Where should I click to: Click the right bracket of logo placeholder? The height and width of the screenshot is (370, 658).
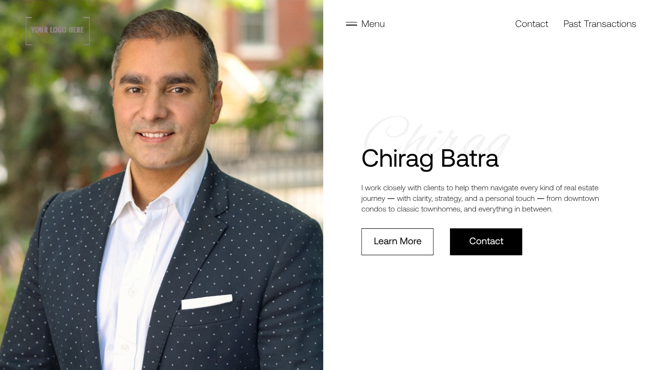click(87, 31)
